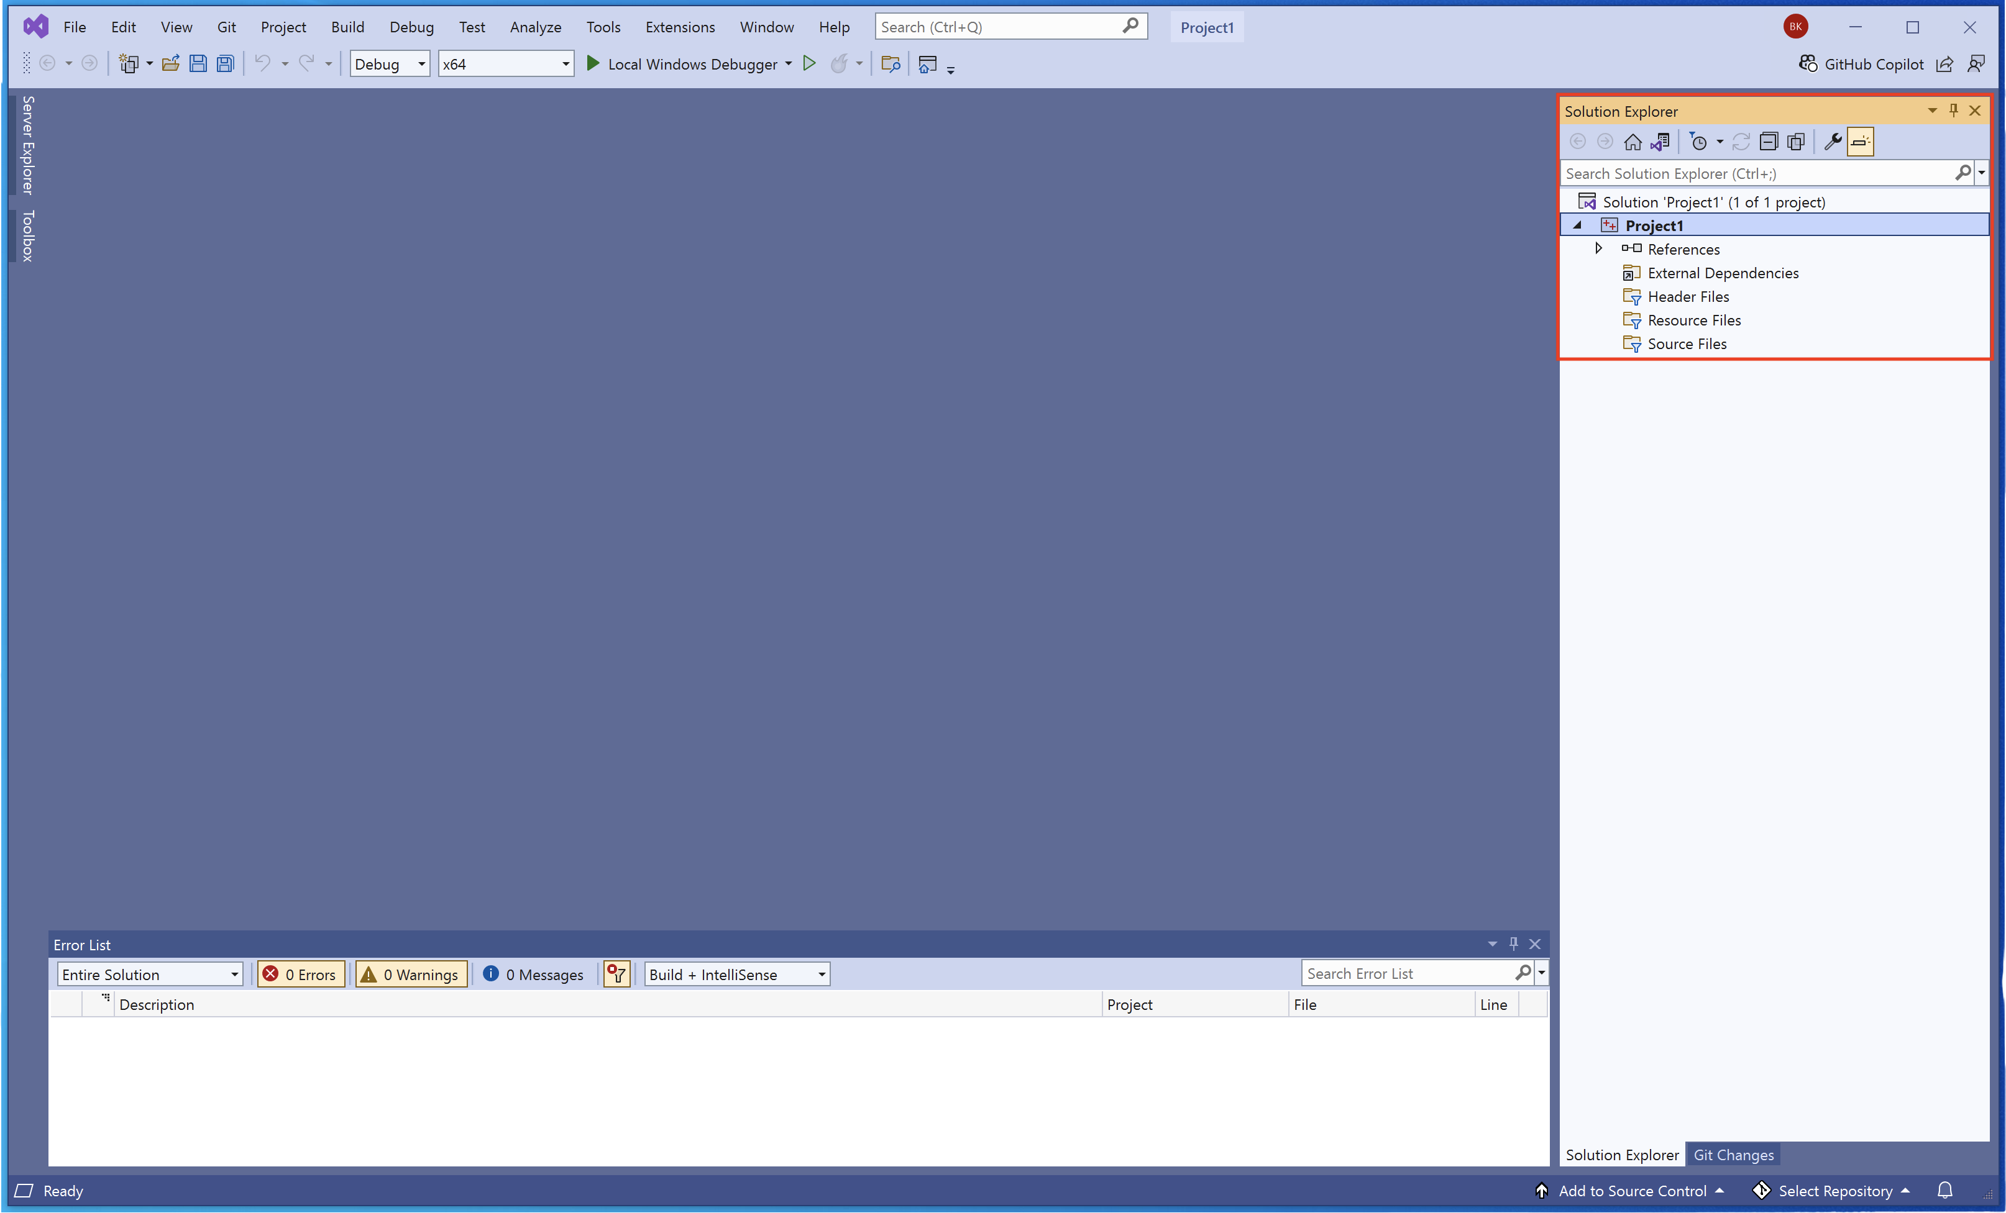The image size is (2006, 1213).
Task: Expand the References tree node
Action: pyautogui.click(x=1598, y=249)
